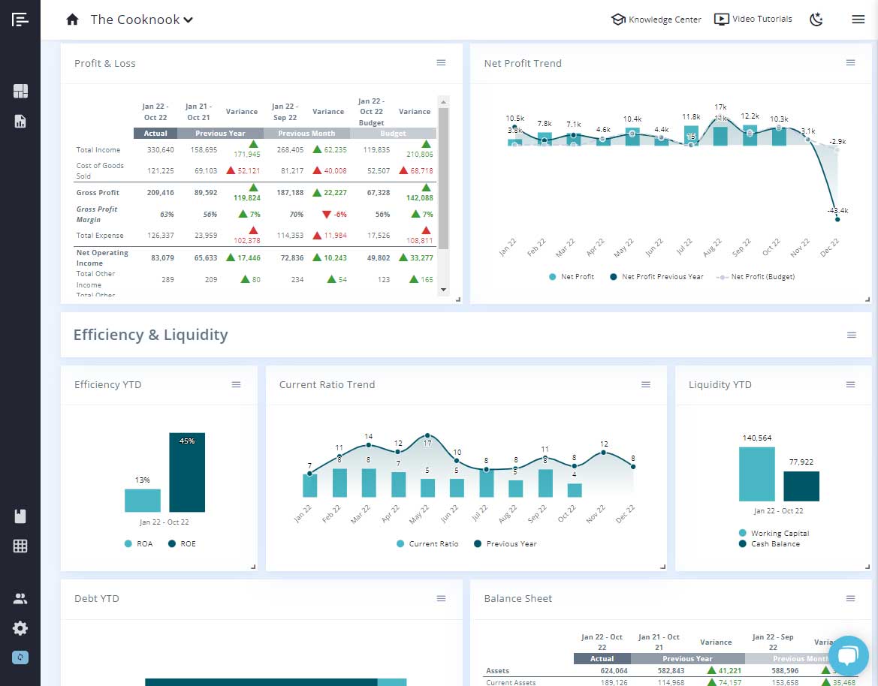Open Video Tutorials from the top bar

pyautogui.click(x=753, y=19)
